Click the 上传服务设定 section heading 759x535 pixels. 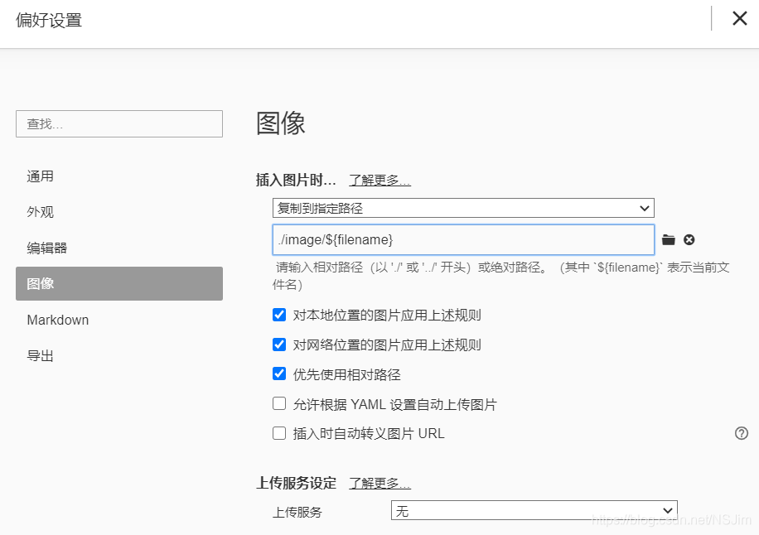(297, 484)
